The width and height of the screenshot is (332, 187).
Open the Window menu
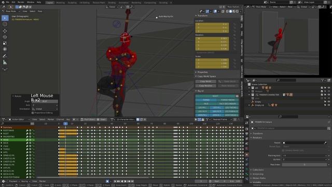click(x=31, y=2)
